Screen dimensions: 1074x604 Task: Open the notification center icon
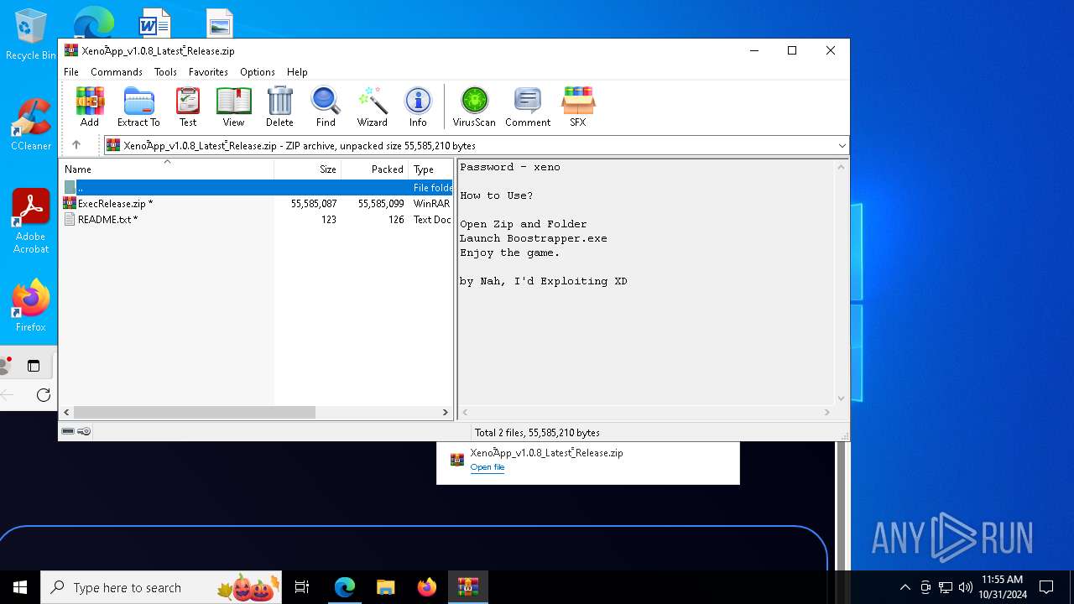pos(1046,587)
